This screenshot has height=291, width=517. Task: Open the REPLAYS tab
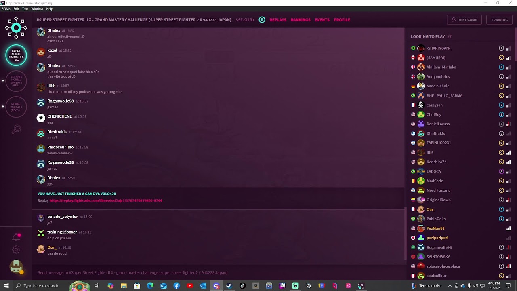tap(278, 20)
